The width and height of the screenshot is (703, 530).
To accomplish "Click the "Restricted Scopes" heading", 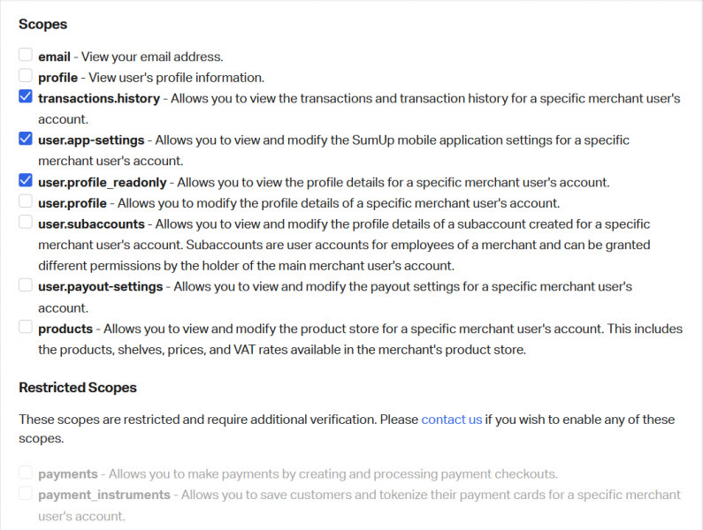I will [x=78, y=388].
